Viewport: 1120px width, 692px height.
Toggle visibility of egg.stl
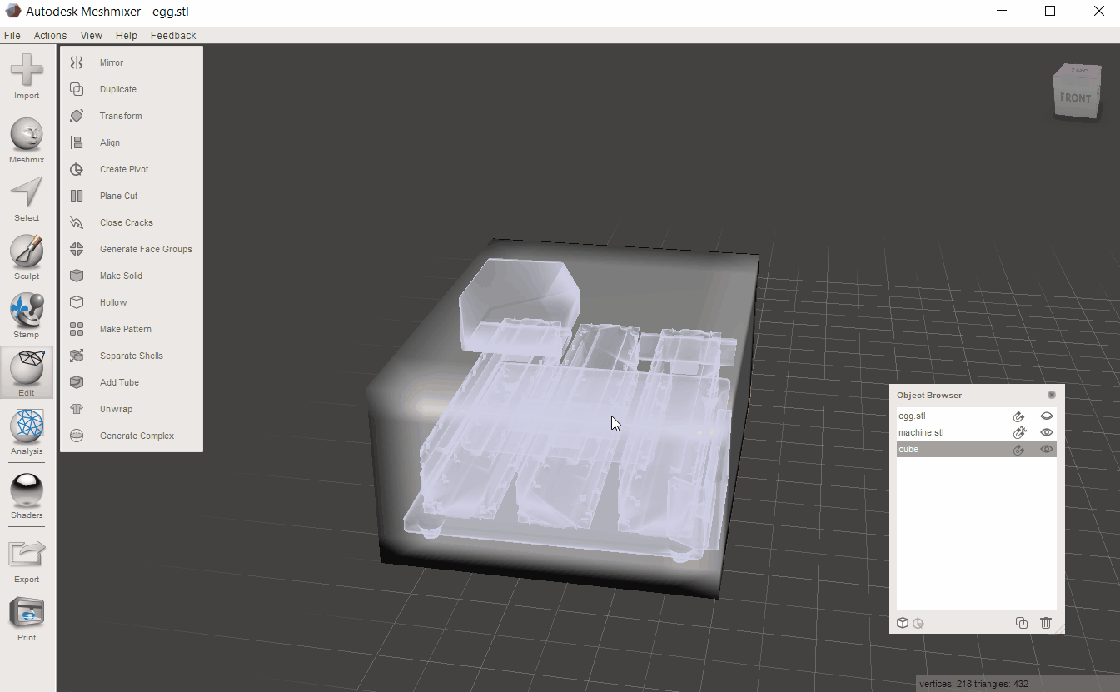[1047, 416]
